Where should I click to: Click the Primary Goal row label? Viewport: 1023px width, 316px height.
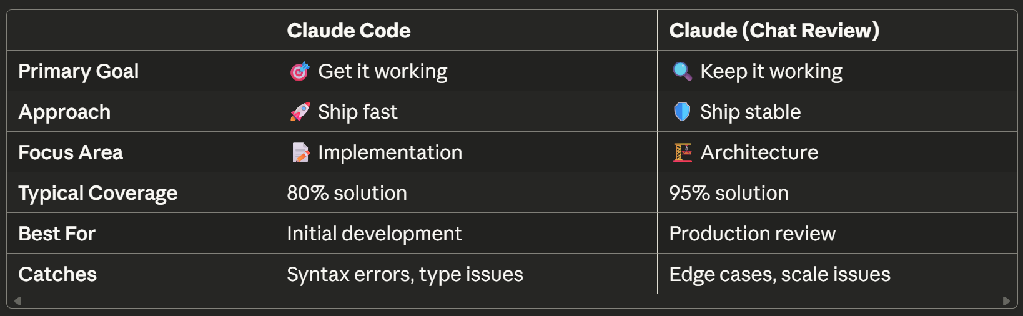tap(79, 71)
